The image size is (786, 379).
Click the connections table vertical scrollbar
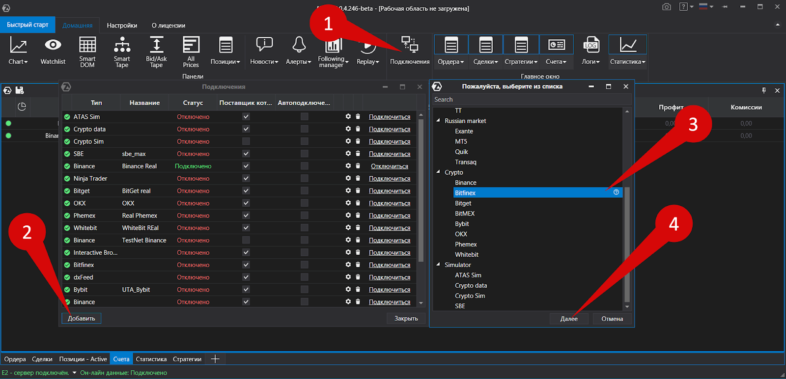tap(421, 189)
